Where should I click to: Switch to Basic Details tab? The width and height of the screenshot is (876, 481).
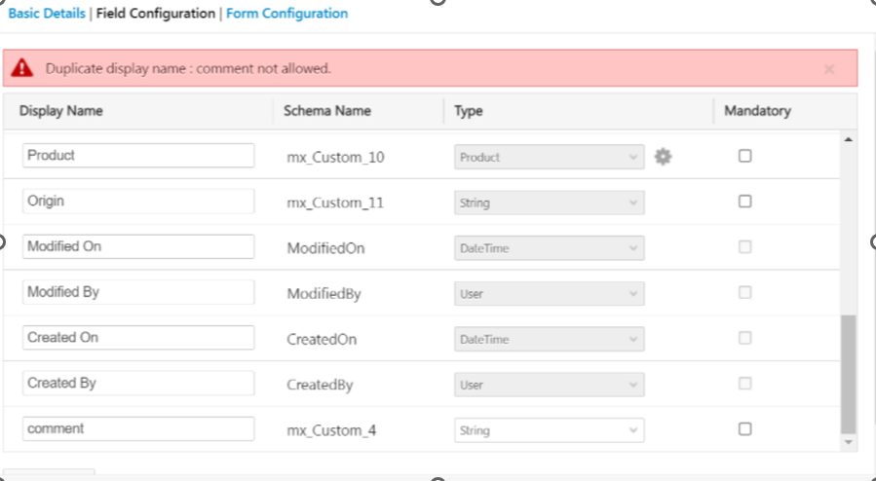click(48, 14)
